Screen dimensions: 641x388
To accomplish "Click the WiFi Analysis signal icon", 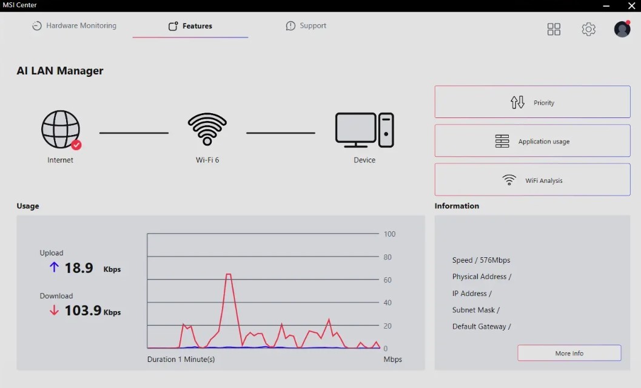I will pos(509,180).
